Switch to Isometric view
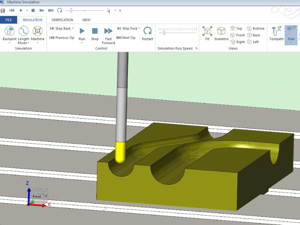 pos(221,31)
